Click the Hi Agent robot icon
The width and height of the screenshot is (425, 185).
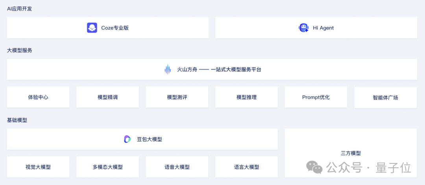[x=303, y=28]
